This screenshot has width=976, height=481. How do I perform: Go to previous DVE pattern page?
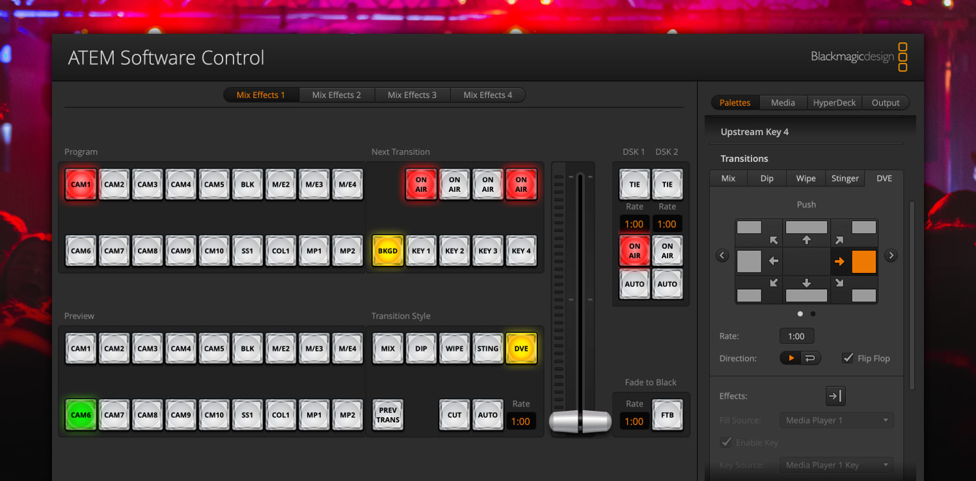722,255
